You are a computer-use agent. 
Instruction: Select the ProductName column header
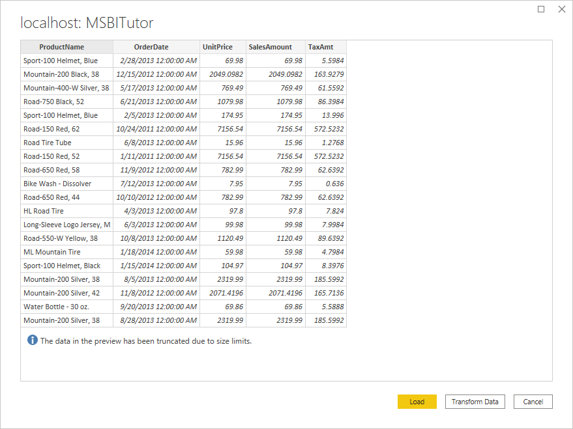click(x=66, y=46)
